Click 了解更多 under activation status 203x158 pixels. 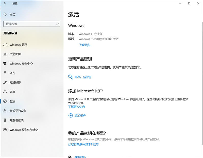click(x=84, y=45)
